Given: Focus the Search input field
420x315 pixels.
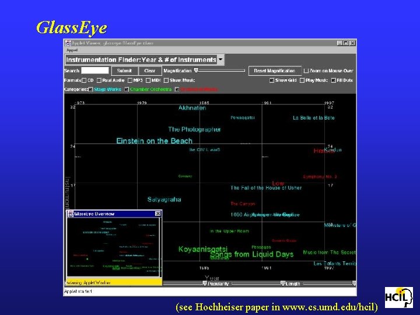Looking at the screenshot, I should point(95,71).
